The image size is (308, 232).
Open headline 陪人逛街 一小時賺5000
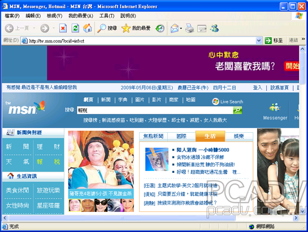[203, 150]
